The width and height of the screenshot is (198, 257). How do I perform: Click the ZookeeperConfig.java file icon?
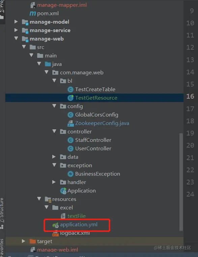coord(70,123)
